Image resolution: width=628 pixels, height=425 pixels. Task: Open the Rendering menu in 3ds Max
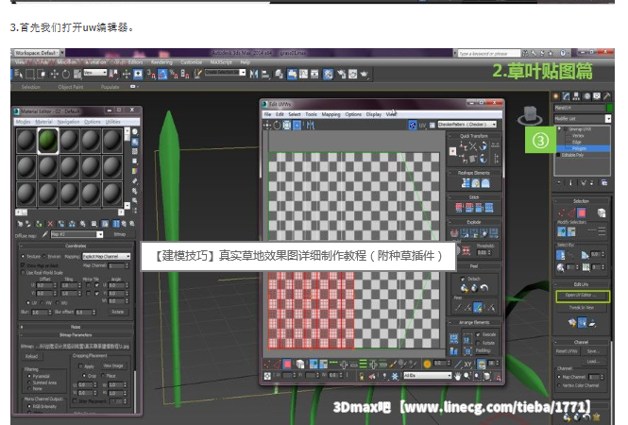(161, 62)
